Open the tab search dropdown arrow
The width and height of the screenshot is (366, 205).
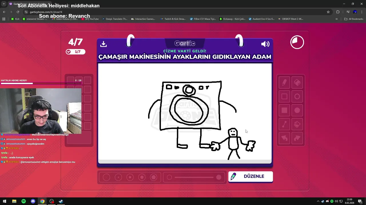(4, 4)
